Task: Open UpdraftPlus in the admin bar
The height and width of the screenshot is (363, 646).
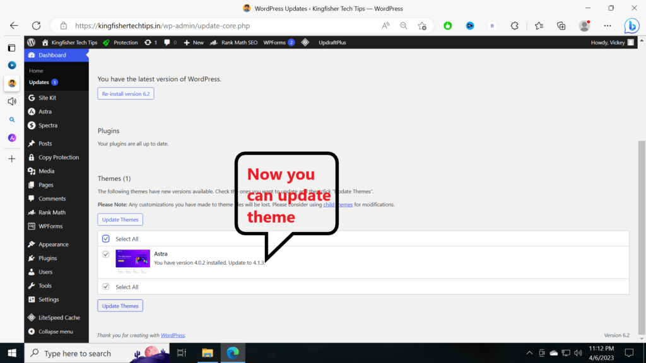Action: pos(332,42)
